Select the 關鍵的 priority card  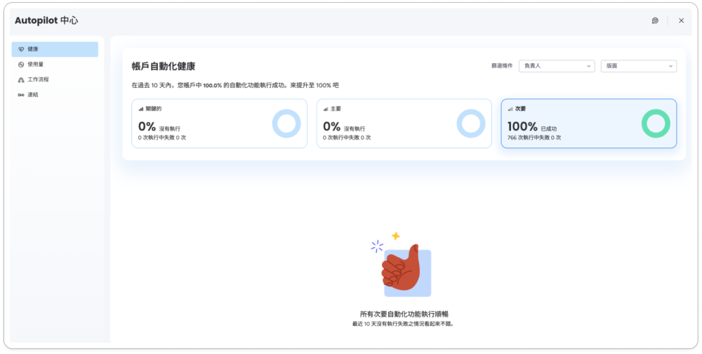219,123
